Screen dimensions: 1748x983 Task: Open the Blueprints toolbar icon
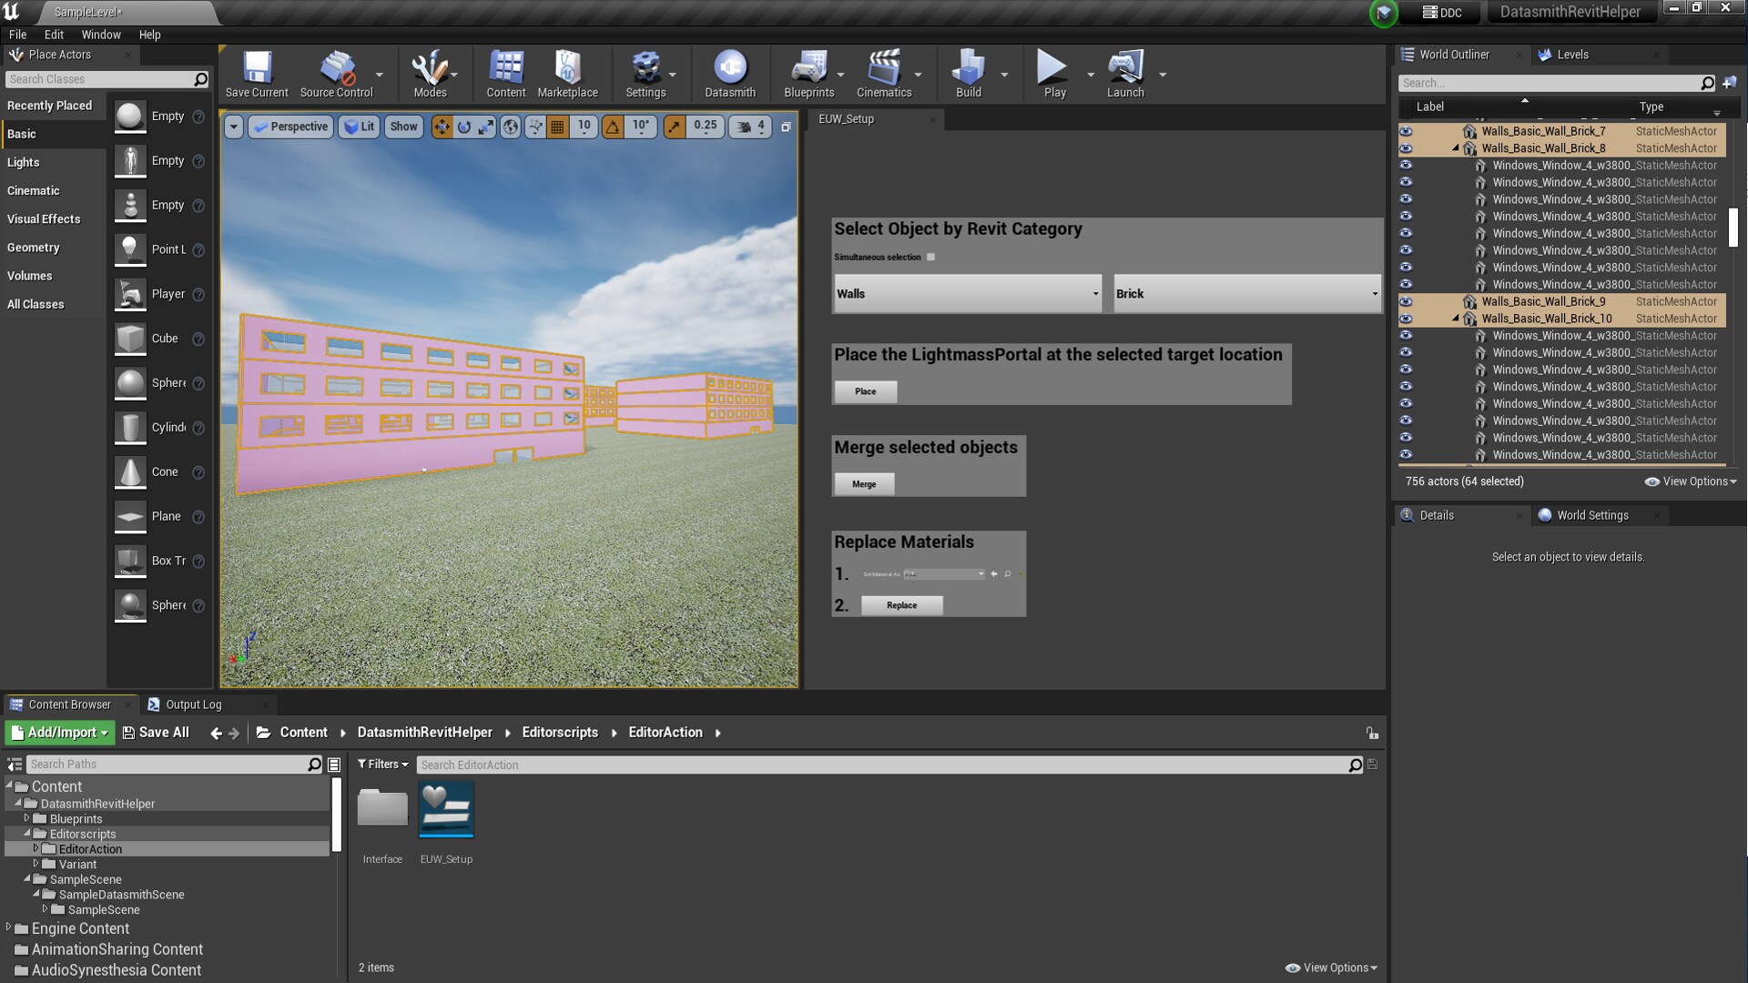click(808, 74)
